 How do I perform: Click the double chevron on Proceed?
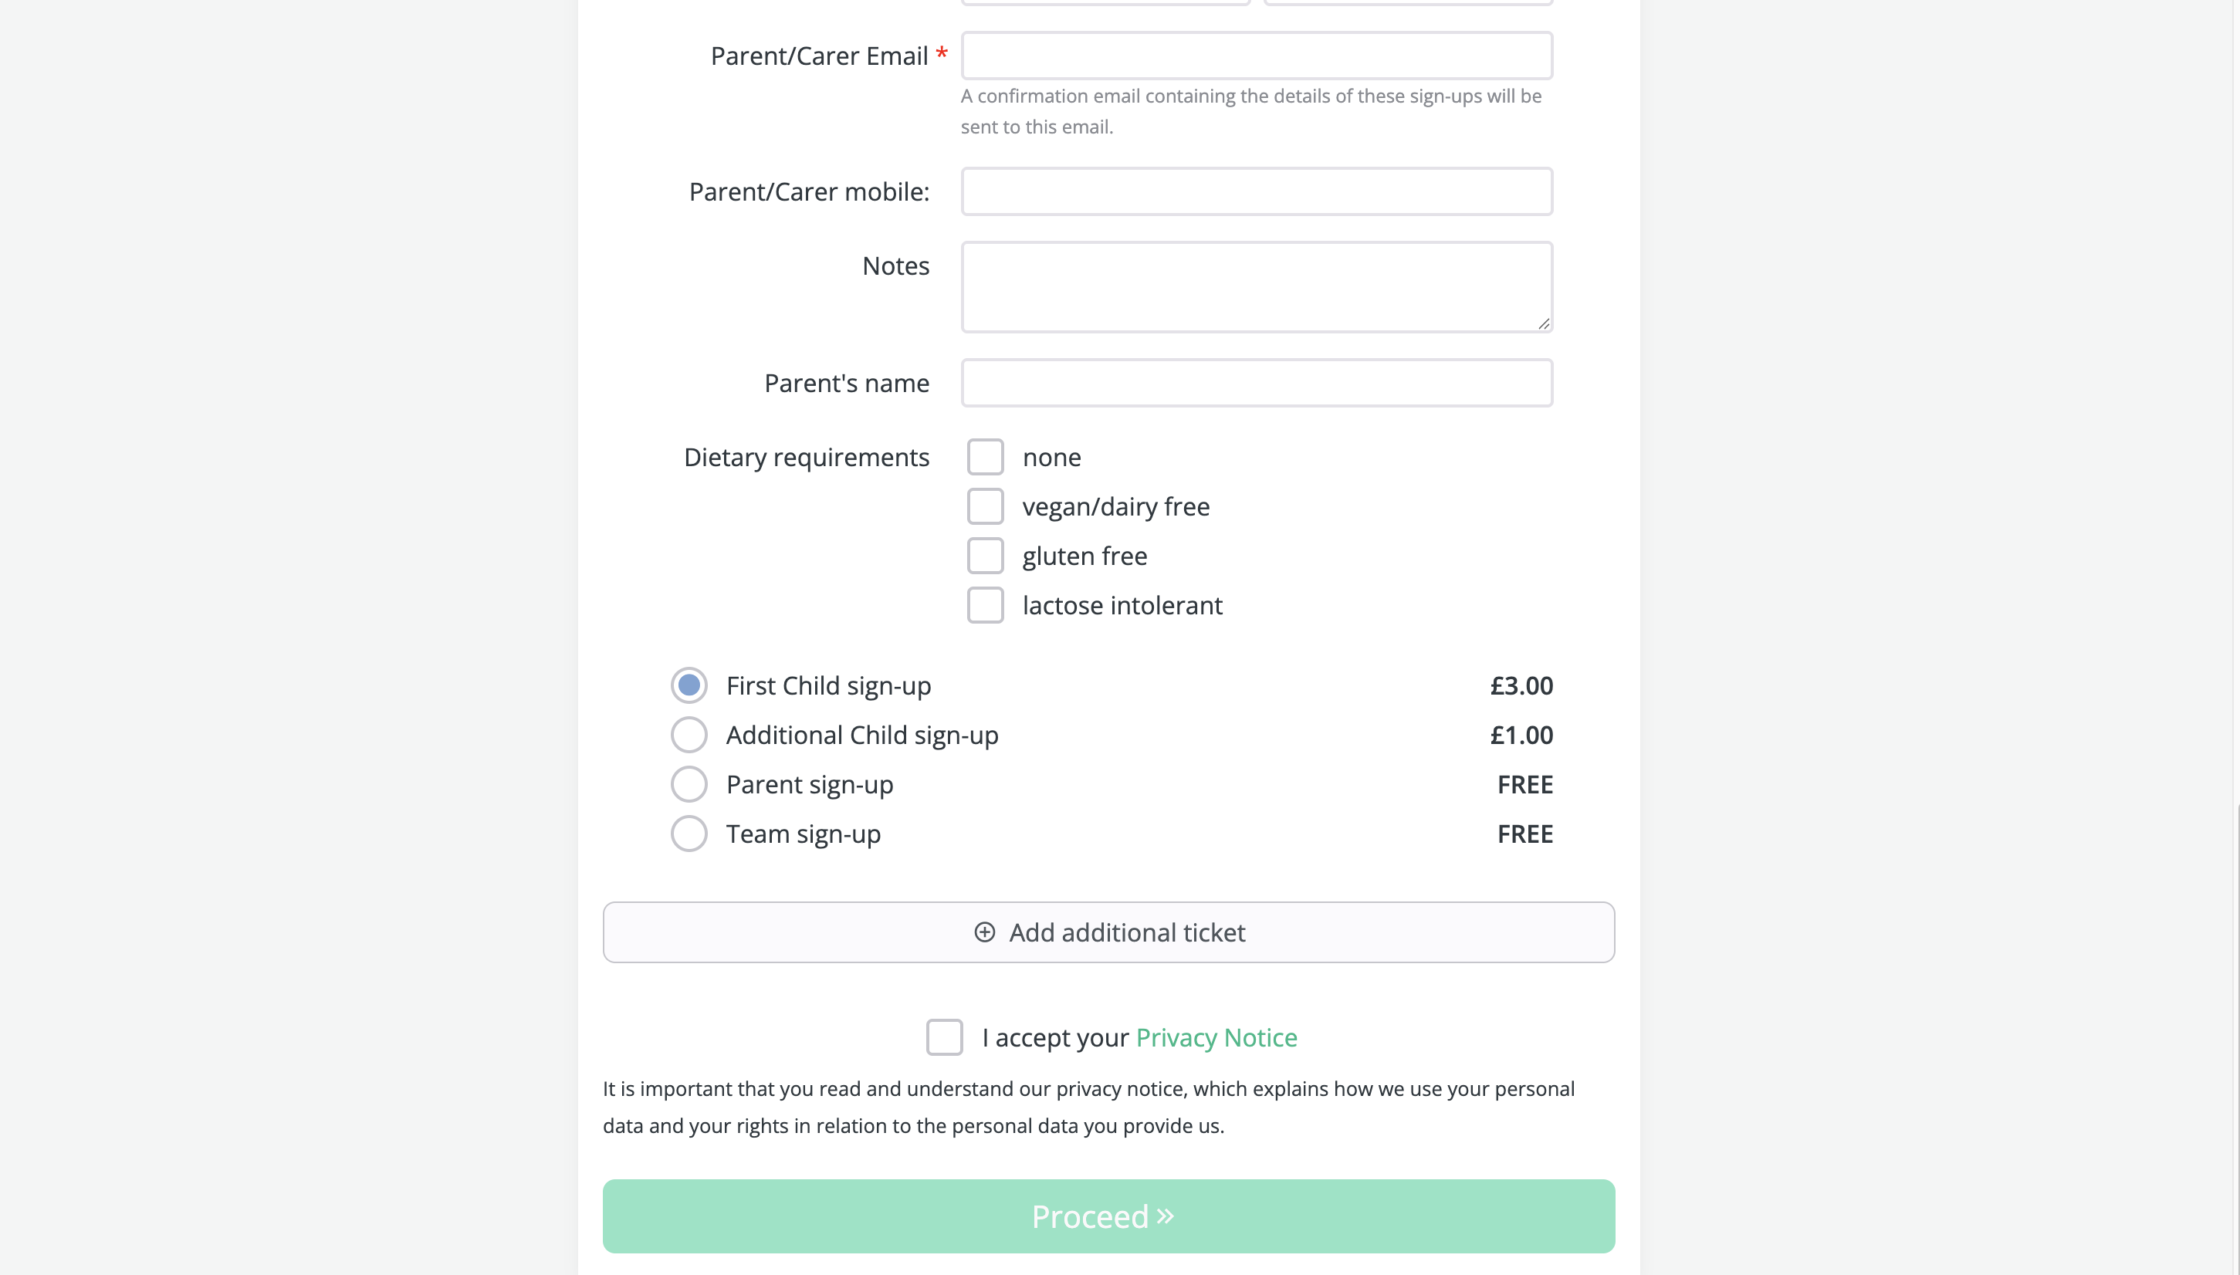[1165, 1216]
